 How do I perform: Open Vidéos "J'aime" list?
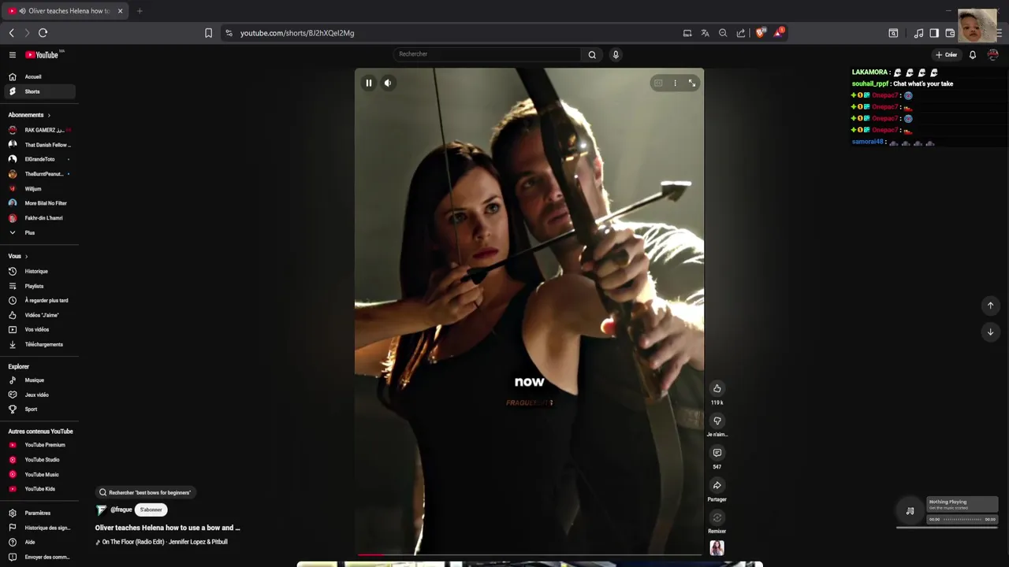pos(39,315)
